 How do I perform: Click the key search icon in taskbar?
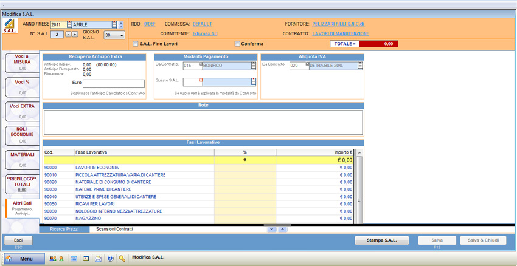pyautogui.click(x=122, y=258)
